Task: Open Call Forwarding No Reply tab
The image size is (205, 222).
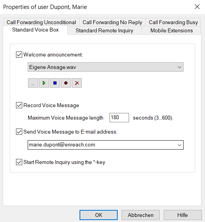Action: click(112, 22)
